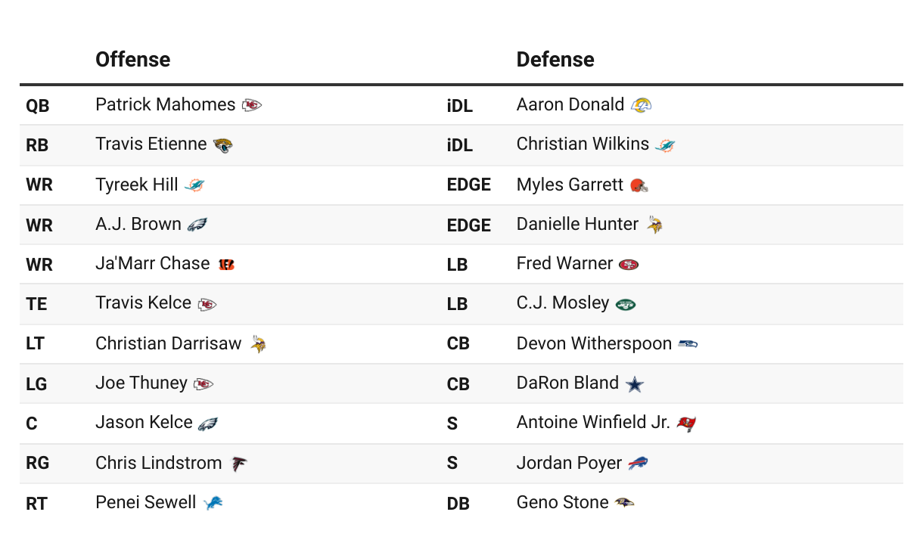Click the Browns helmet next to Myles Garrett

point(639,185)
